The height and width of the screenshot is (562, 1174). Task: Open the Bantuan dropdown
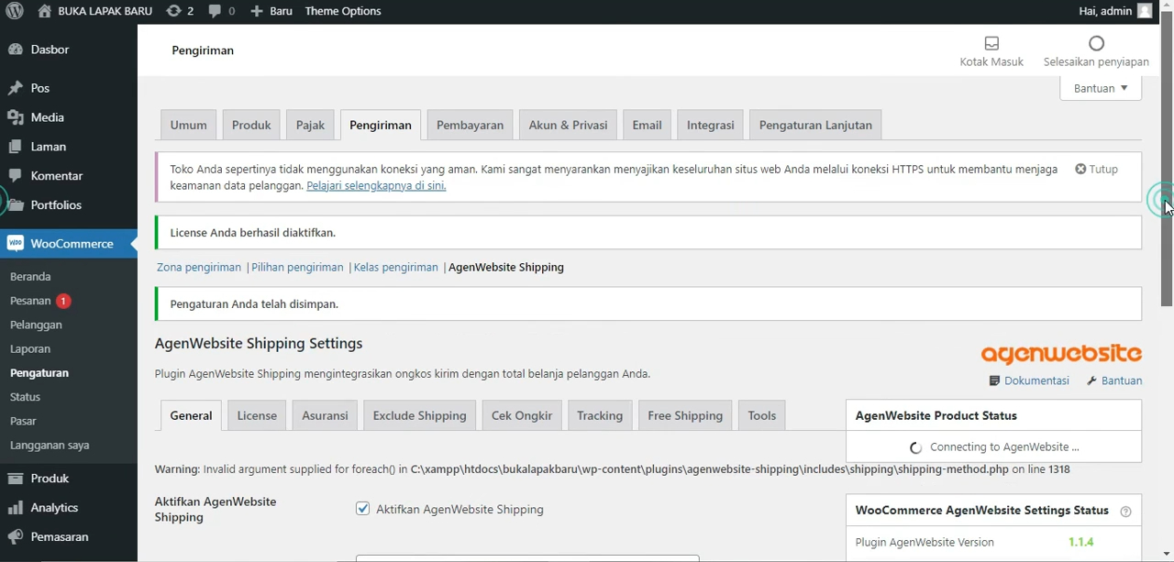click(x=1100, y=87)
